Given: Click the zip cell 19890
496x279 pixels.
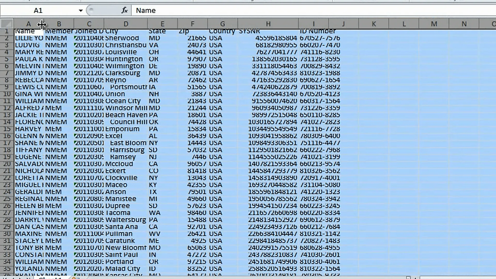Looking at the screenshot, I should tap(192, 66).
